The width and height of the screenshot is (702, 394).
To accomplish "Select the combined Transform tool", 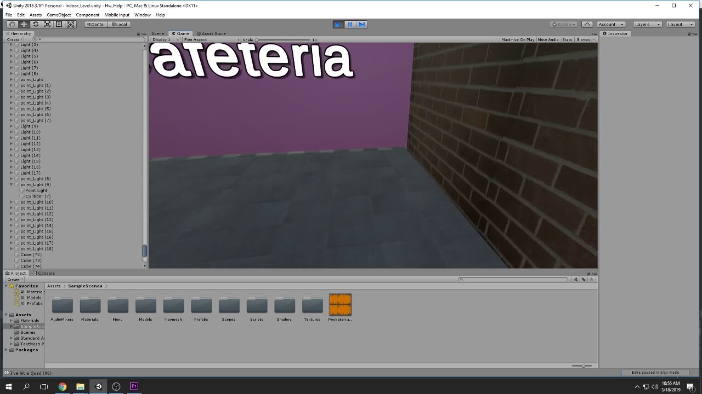I will pos(71,24).
